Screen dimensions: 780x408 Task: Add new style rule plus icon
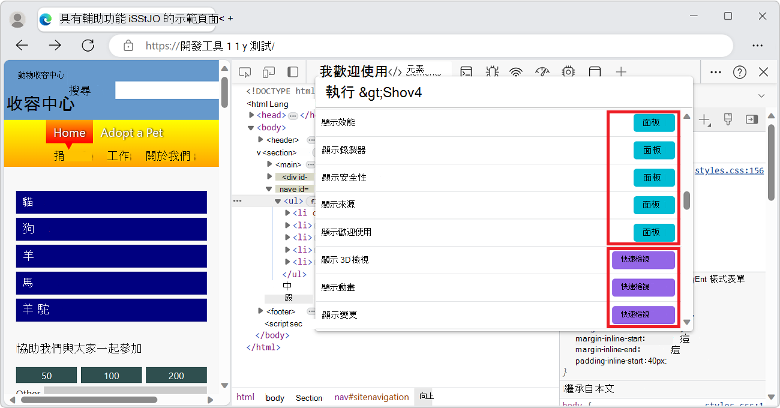tap(705, 120)
